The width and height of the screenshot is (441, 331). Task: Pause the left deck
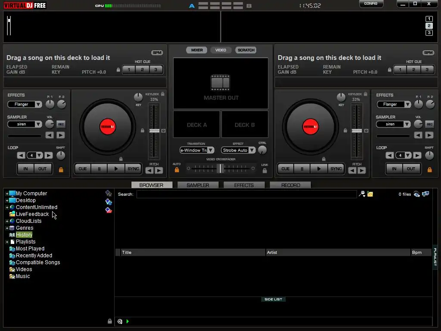click(99, 169)
